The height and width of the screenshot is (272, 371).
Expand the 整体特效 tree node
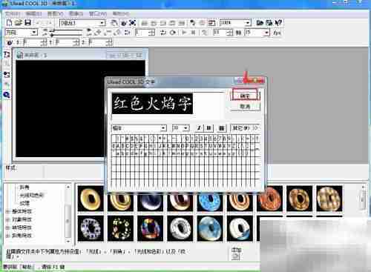coord(8,211)
